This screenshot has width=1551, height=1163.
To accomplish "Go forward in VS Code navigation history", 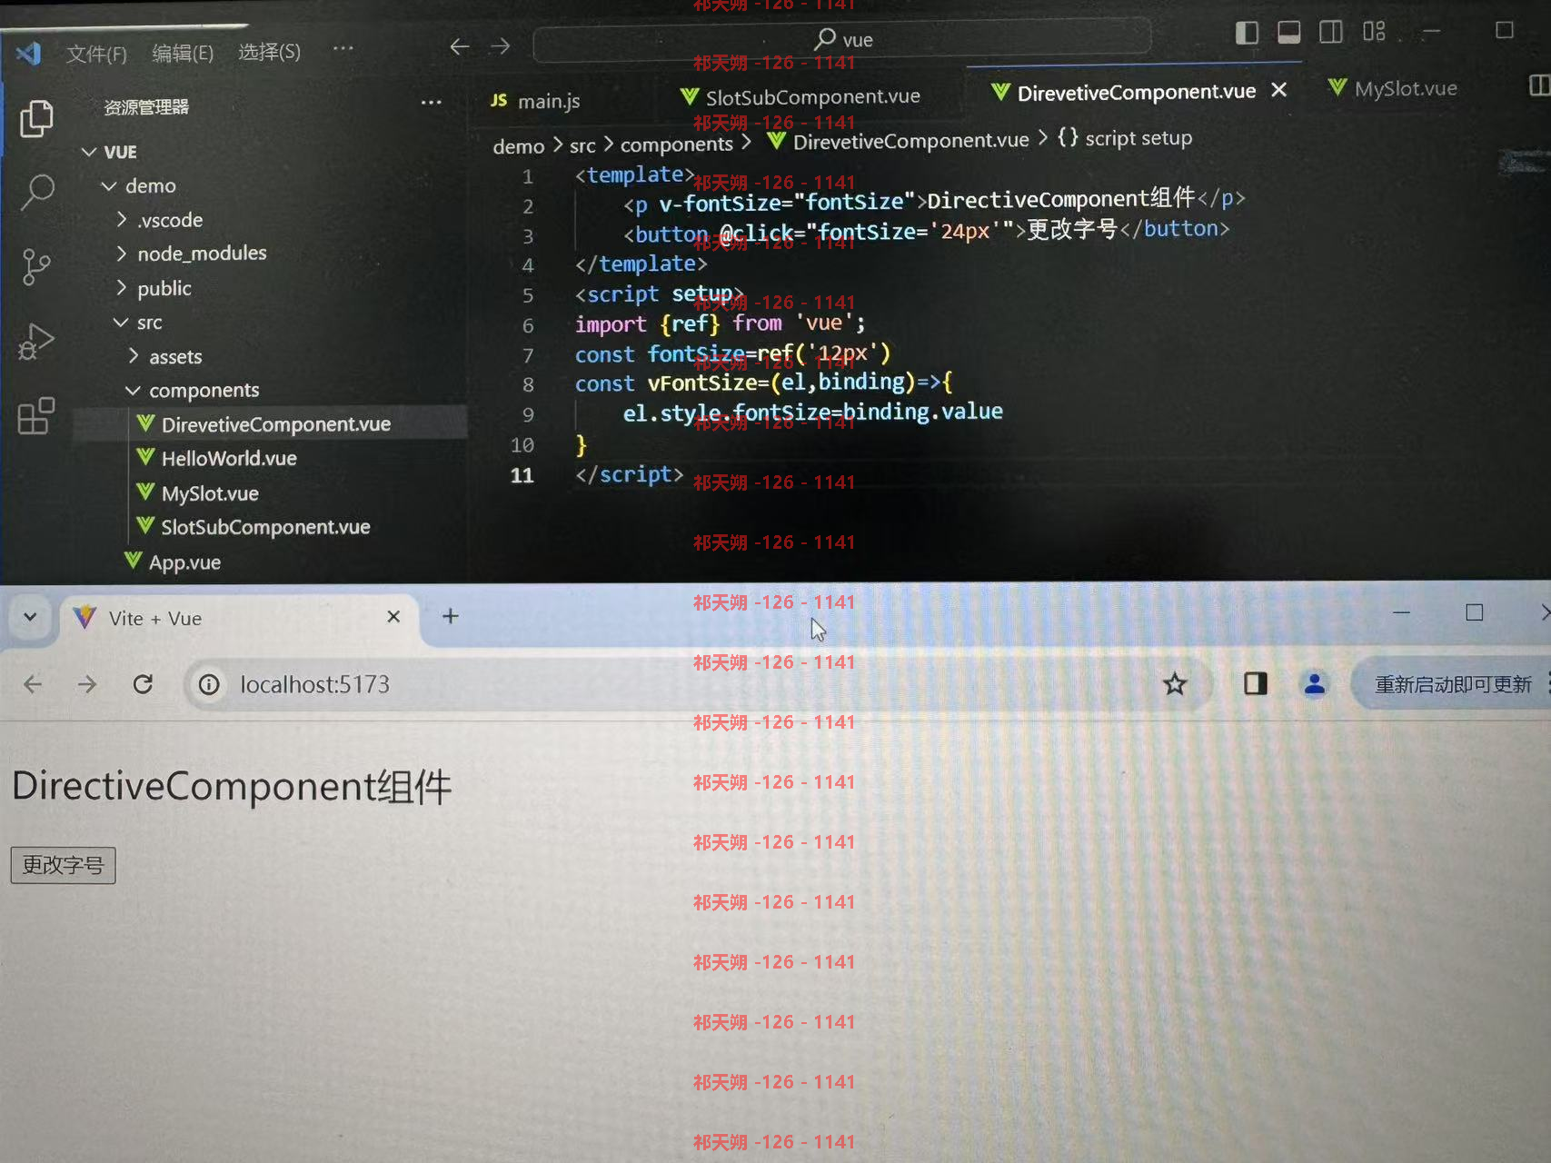I will 501,46.
